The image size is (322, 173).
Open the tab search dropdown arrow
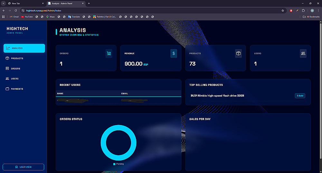[3, 3]
